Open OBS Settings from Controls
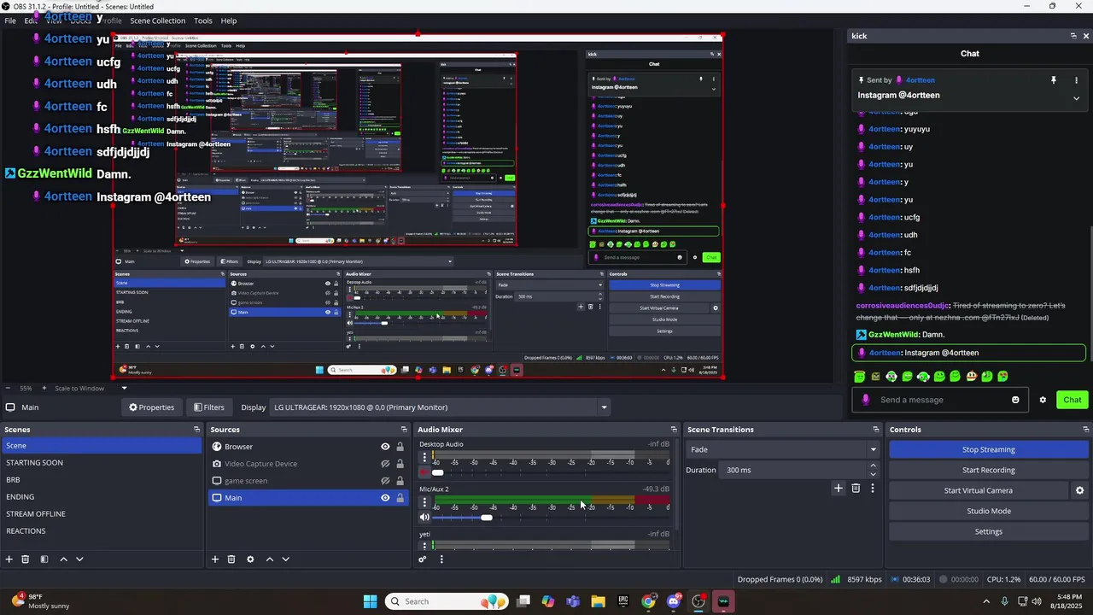Image resolution: width=1093 pixels, height=615 pixels. [989, 531]
